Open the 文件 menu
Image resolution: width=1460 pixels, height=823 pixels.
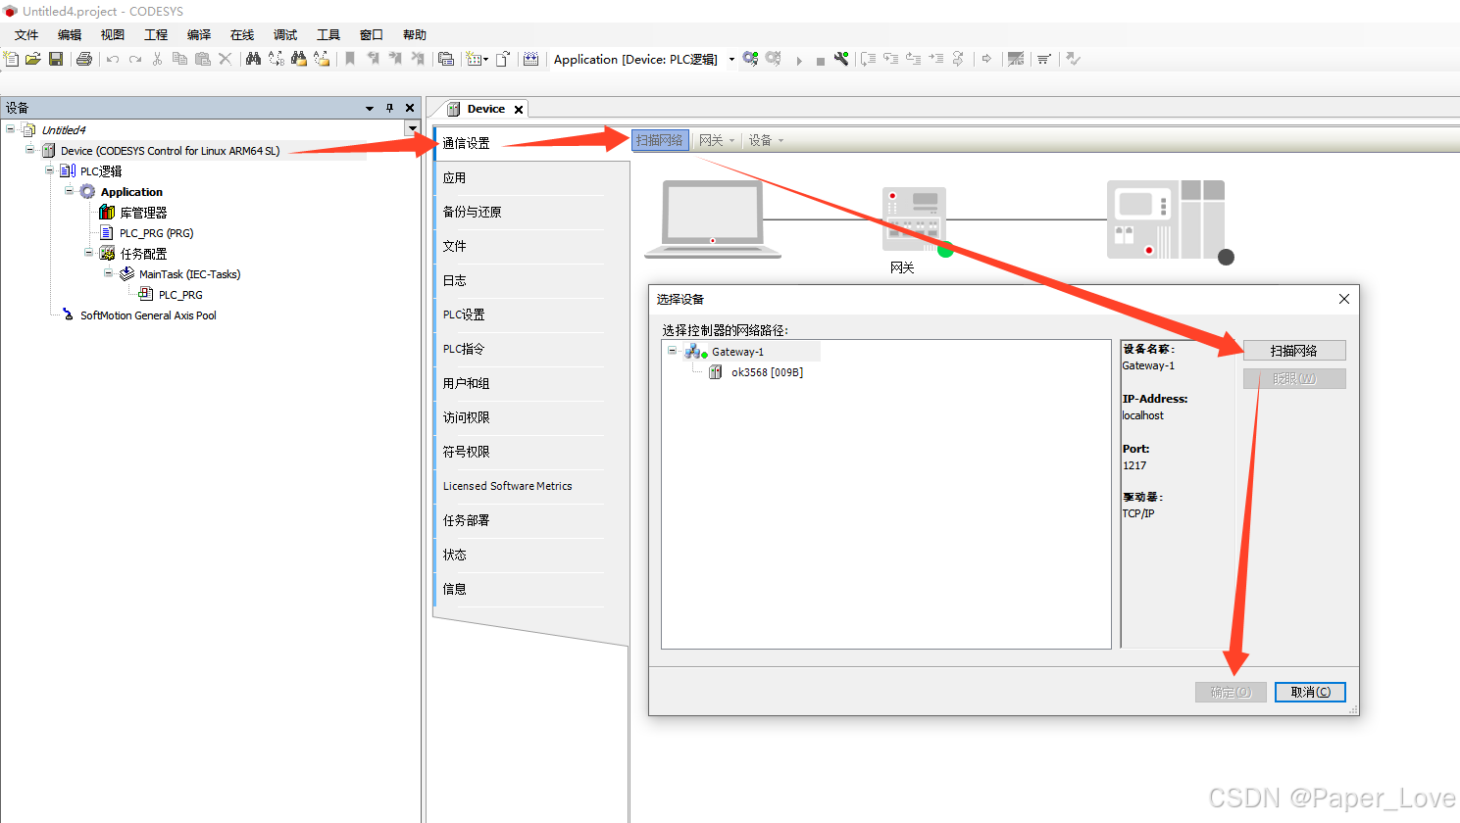click(x=26, y=35)
